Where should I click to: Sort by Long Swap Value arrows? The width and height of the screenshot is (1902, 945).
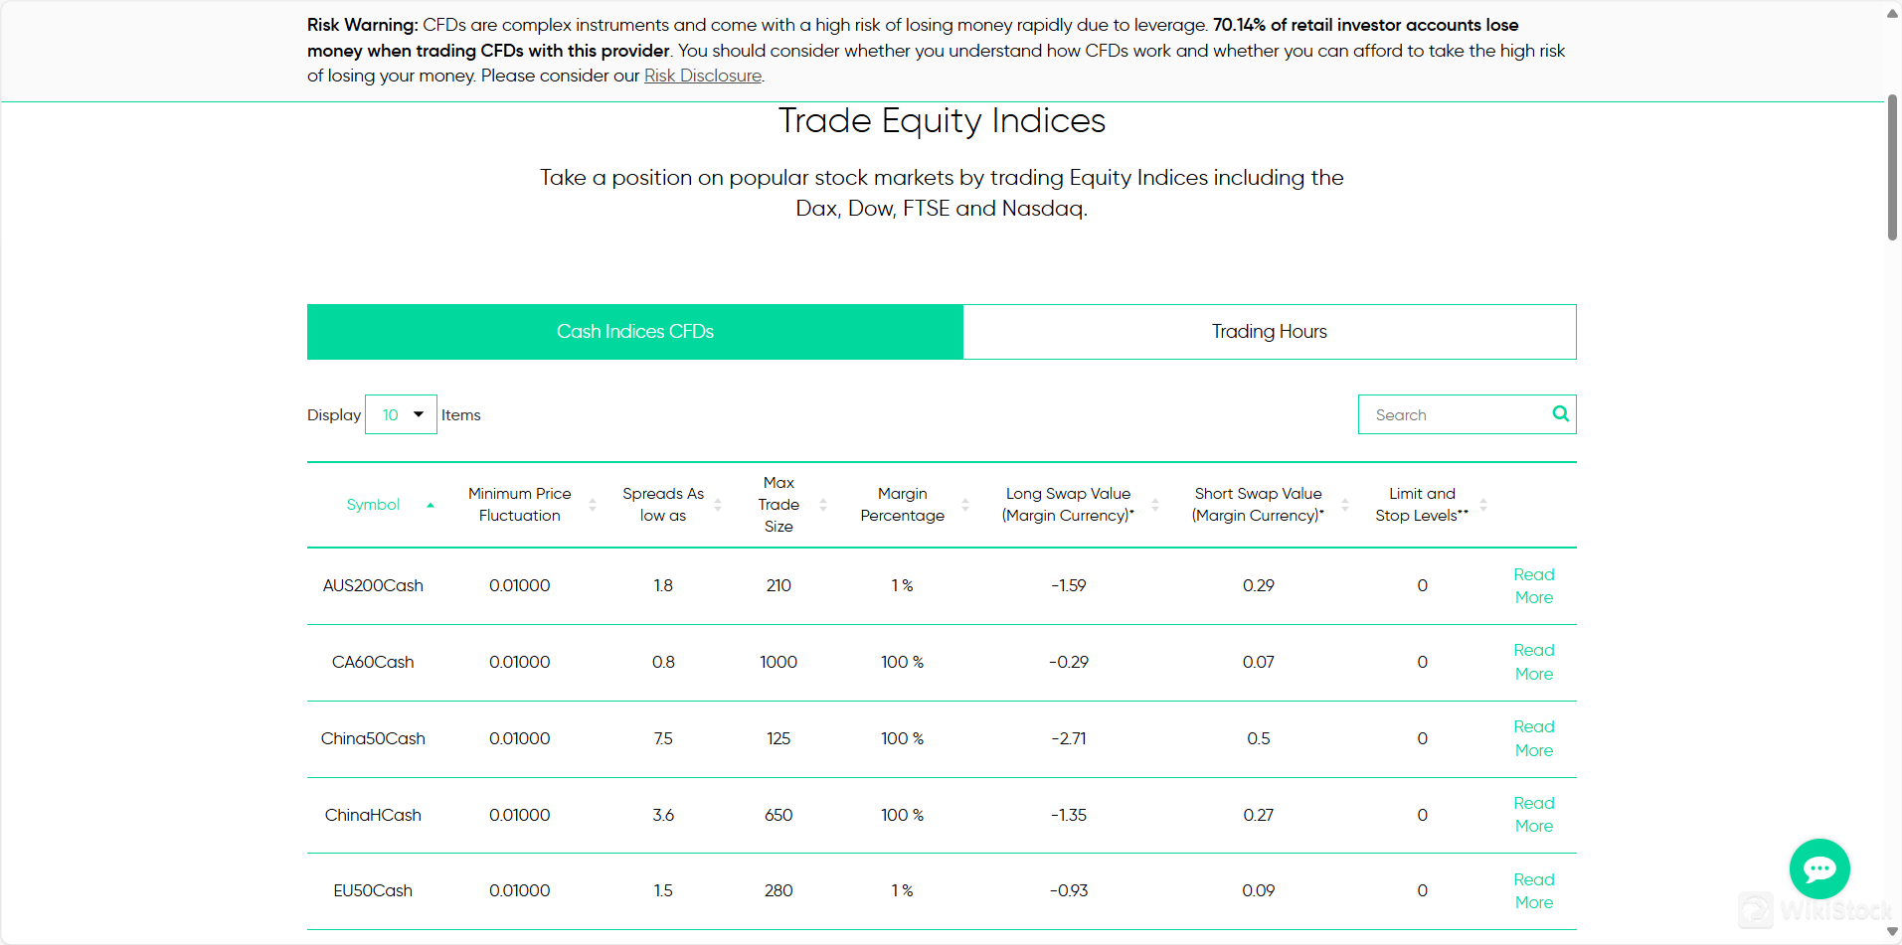1155,505
